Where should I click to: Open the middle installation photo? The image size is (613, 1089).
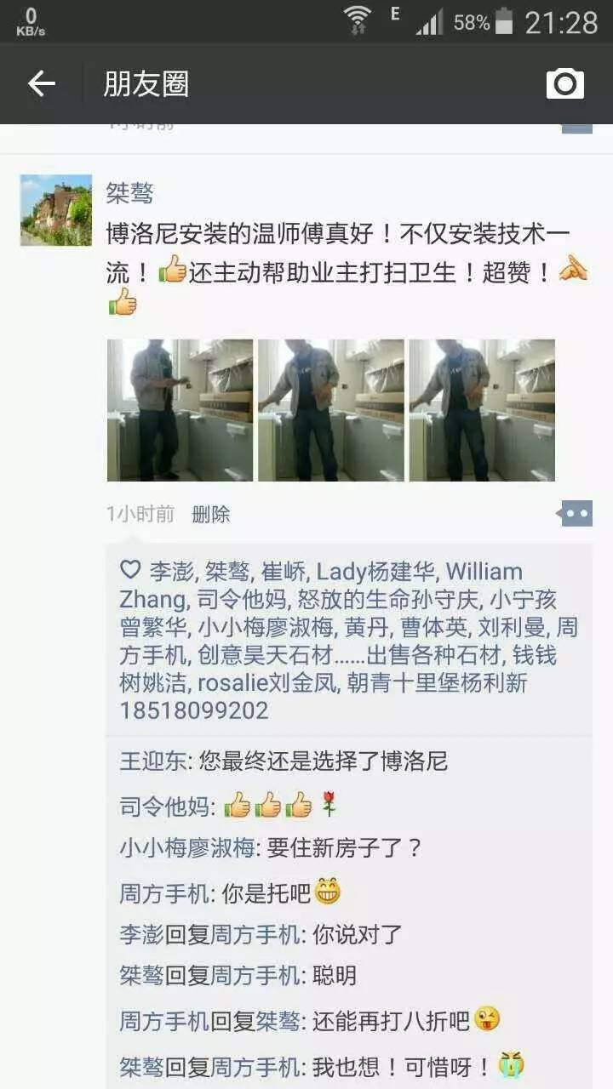click(331, 410)
